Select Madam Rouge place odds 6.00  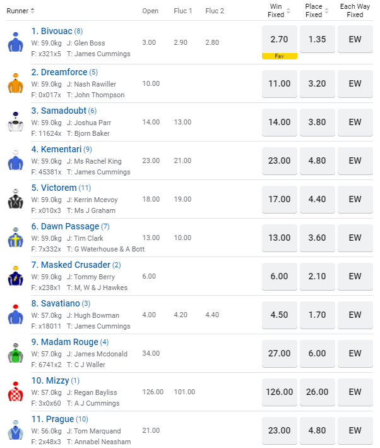[317, 353]
